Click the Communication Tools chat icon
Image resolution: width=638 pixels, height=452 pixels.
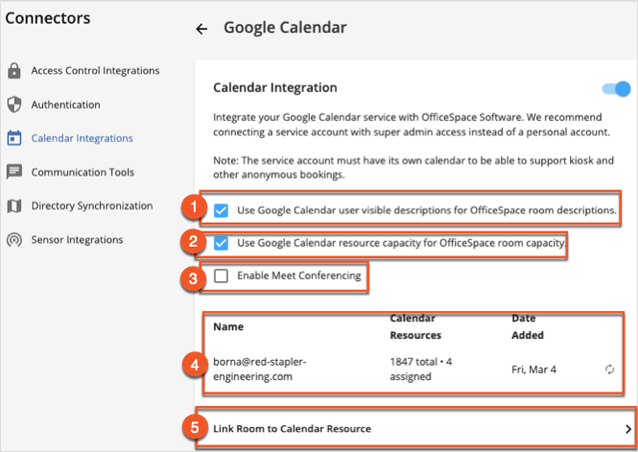pyautogui.click(x=14, y=173)
